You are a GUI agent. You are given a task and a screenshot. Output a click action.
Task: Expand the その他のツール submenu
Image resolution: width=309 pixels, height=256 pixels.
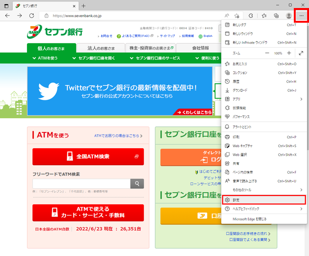click(264, 190)
